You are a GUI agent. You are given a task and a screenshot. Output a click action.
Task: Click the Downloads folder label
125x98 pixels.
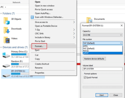16,29
